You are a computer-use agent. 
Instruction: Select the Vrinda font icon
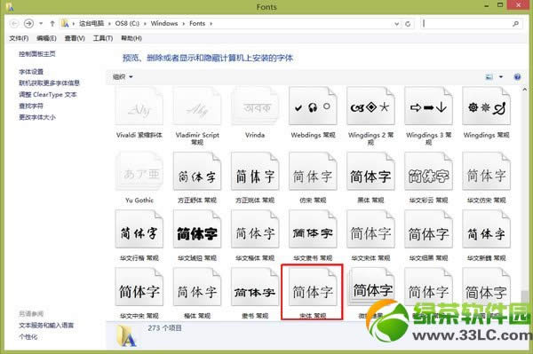[255, 106]
